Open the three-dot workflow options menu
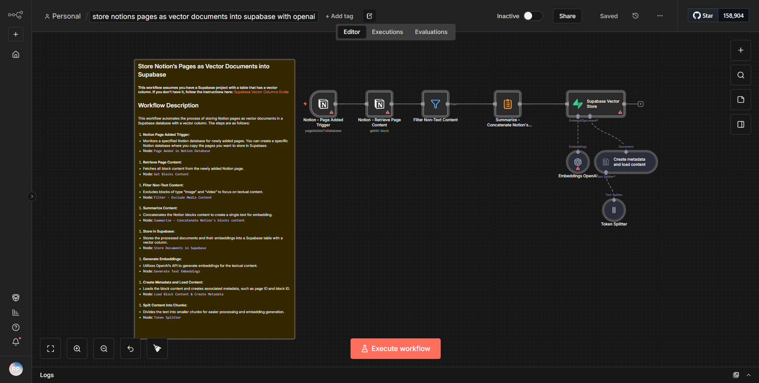 [x=660, y=16]
